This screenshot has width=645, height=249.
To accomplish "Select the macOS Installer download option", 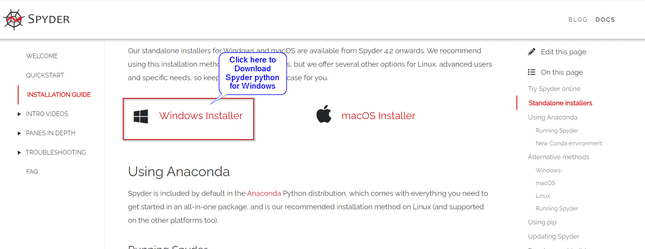I will point(378,115).
